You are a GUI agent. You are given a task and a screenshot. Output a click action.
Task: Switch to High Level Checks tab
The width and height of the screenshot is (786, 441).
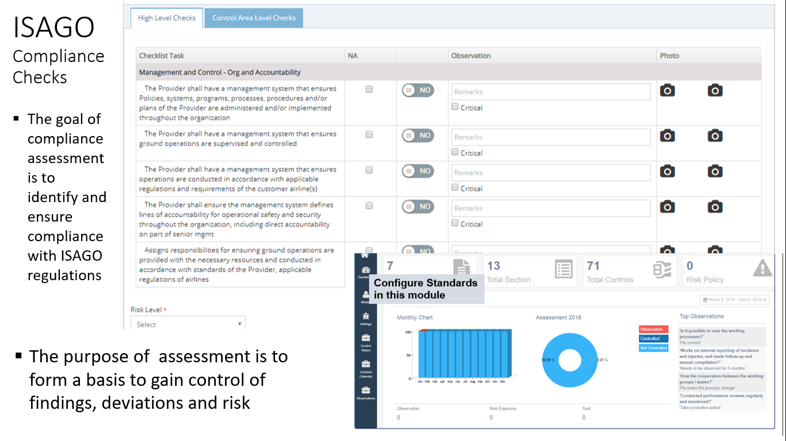(167, 18)
